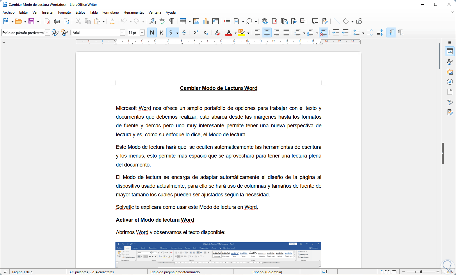The height and width of the screenshot is (275, 456).
Task: Click "Página 1 de 5" in status bar
Action: [x=22, y=272]
